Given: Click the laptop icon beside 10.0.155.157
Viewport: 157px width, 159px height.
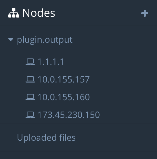Looking at the screenshot, I should click(30, 79).
